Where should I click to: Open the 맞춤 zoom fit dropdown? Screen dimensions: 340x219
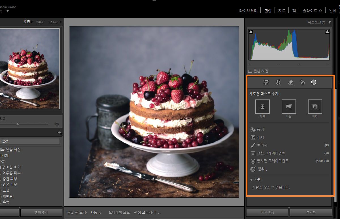pyautogui.click(x=28, y=21)
